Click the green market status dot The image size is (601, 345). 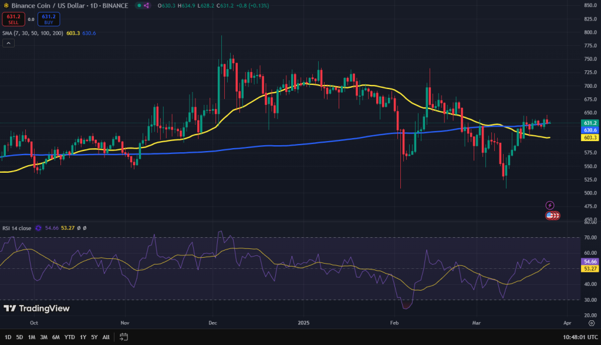coord(139,6)
